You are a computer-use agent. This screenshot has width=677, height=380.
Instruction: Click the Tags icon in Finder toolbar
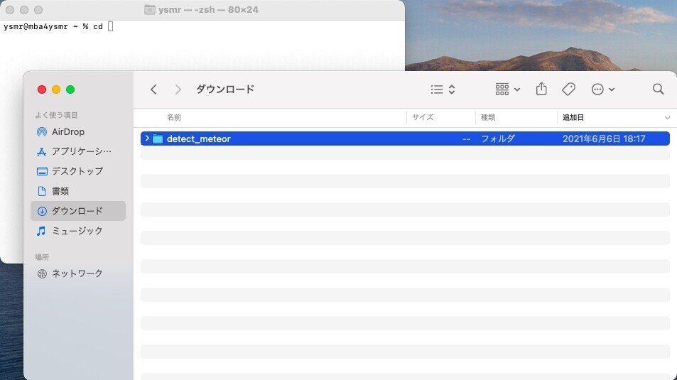pos(568,89)
